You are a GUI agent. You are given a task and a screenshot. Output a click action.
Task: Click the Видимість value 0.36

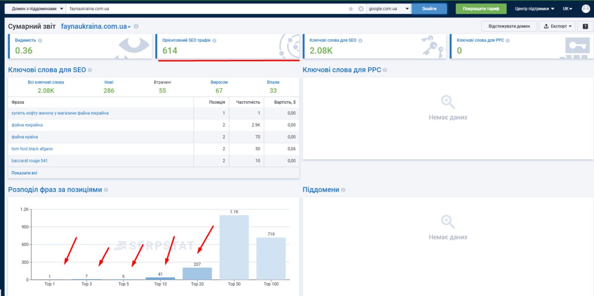coord(24,51)
